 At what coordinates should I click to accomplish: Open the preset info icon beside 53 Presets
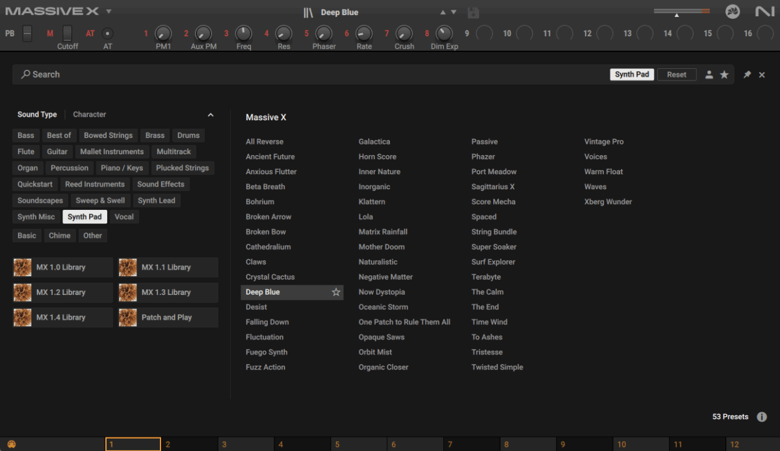tap(762, 417)
